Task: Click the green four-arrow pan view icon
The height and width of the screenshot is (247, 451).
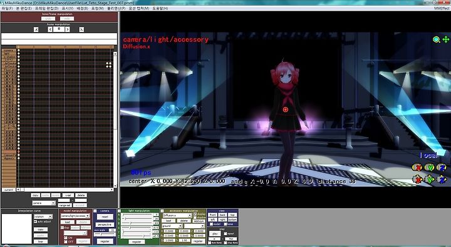Action: 445,39
